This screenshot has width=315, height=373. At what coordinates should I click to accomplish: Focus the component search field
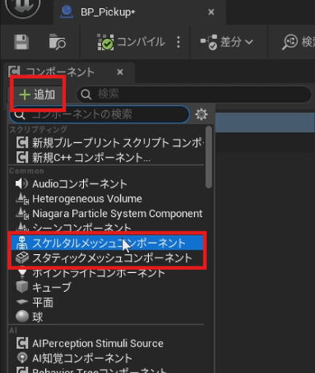click(100, 115)
